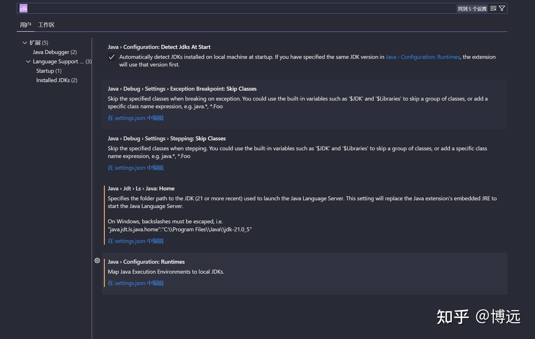Screen dimensions: 535x339
Task: Select Java Debugger (2) in the tree
Action: [x=55, y=52]
